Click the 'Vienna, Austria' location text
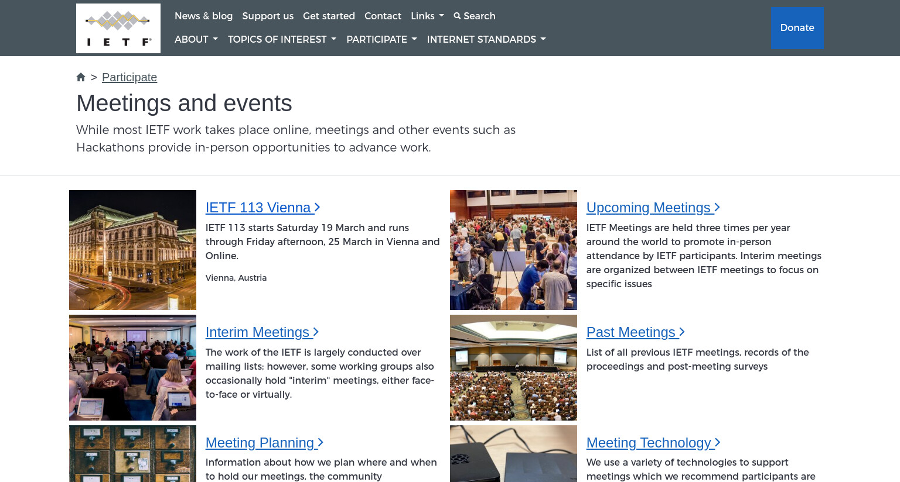The height and width of the screenshot is (482, 900). point(236,278)
